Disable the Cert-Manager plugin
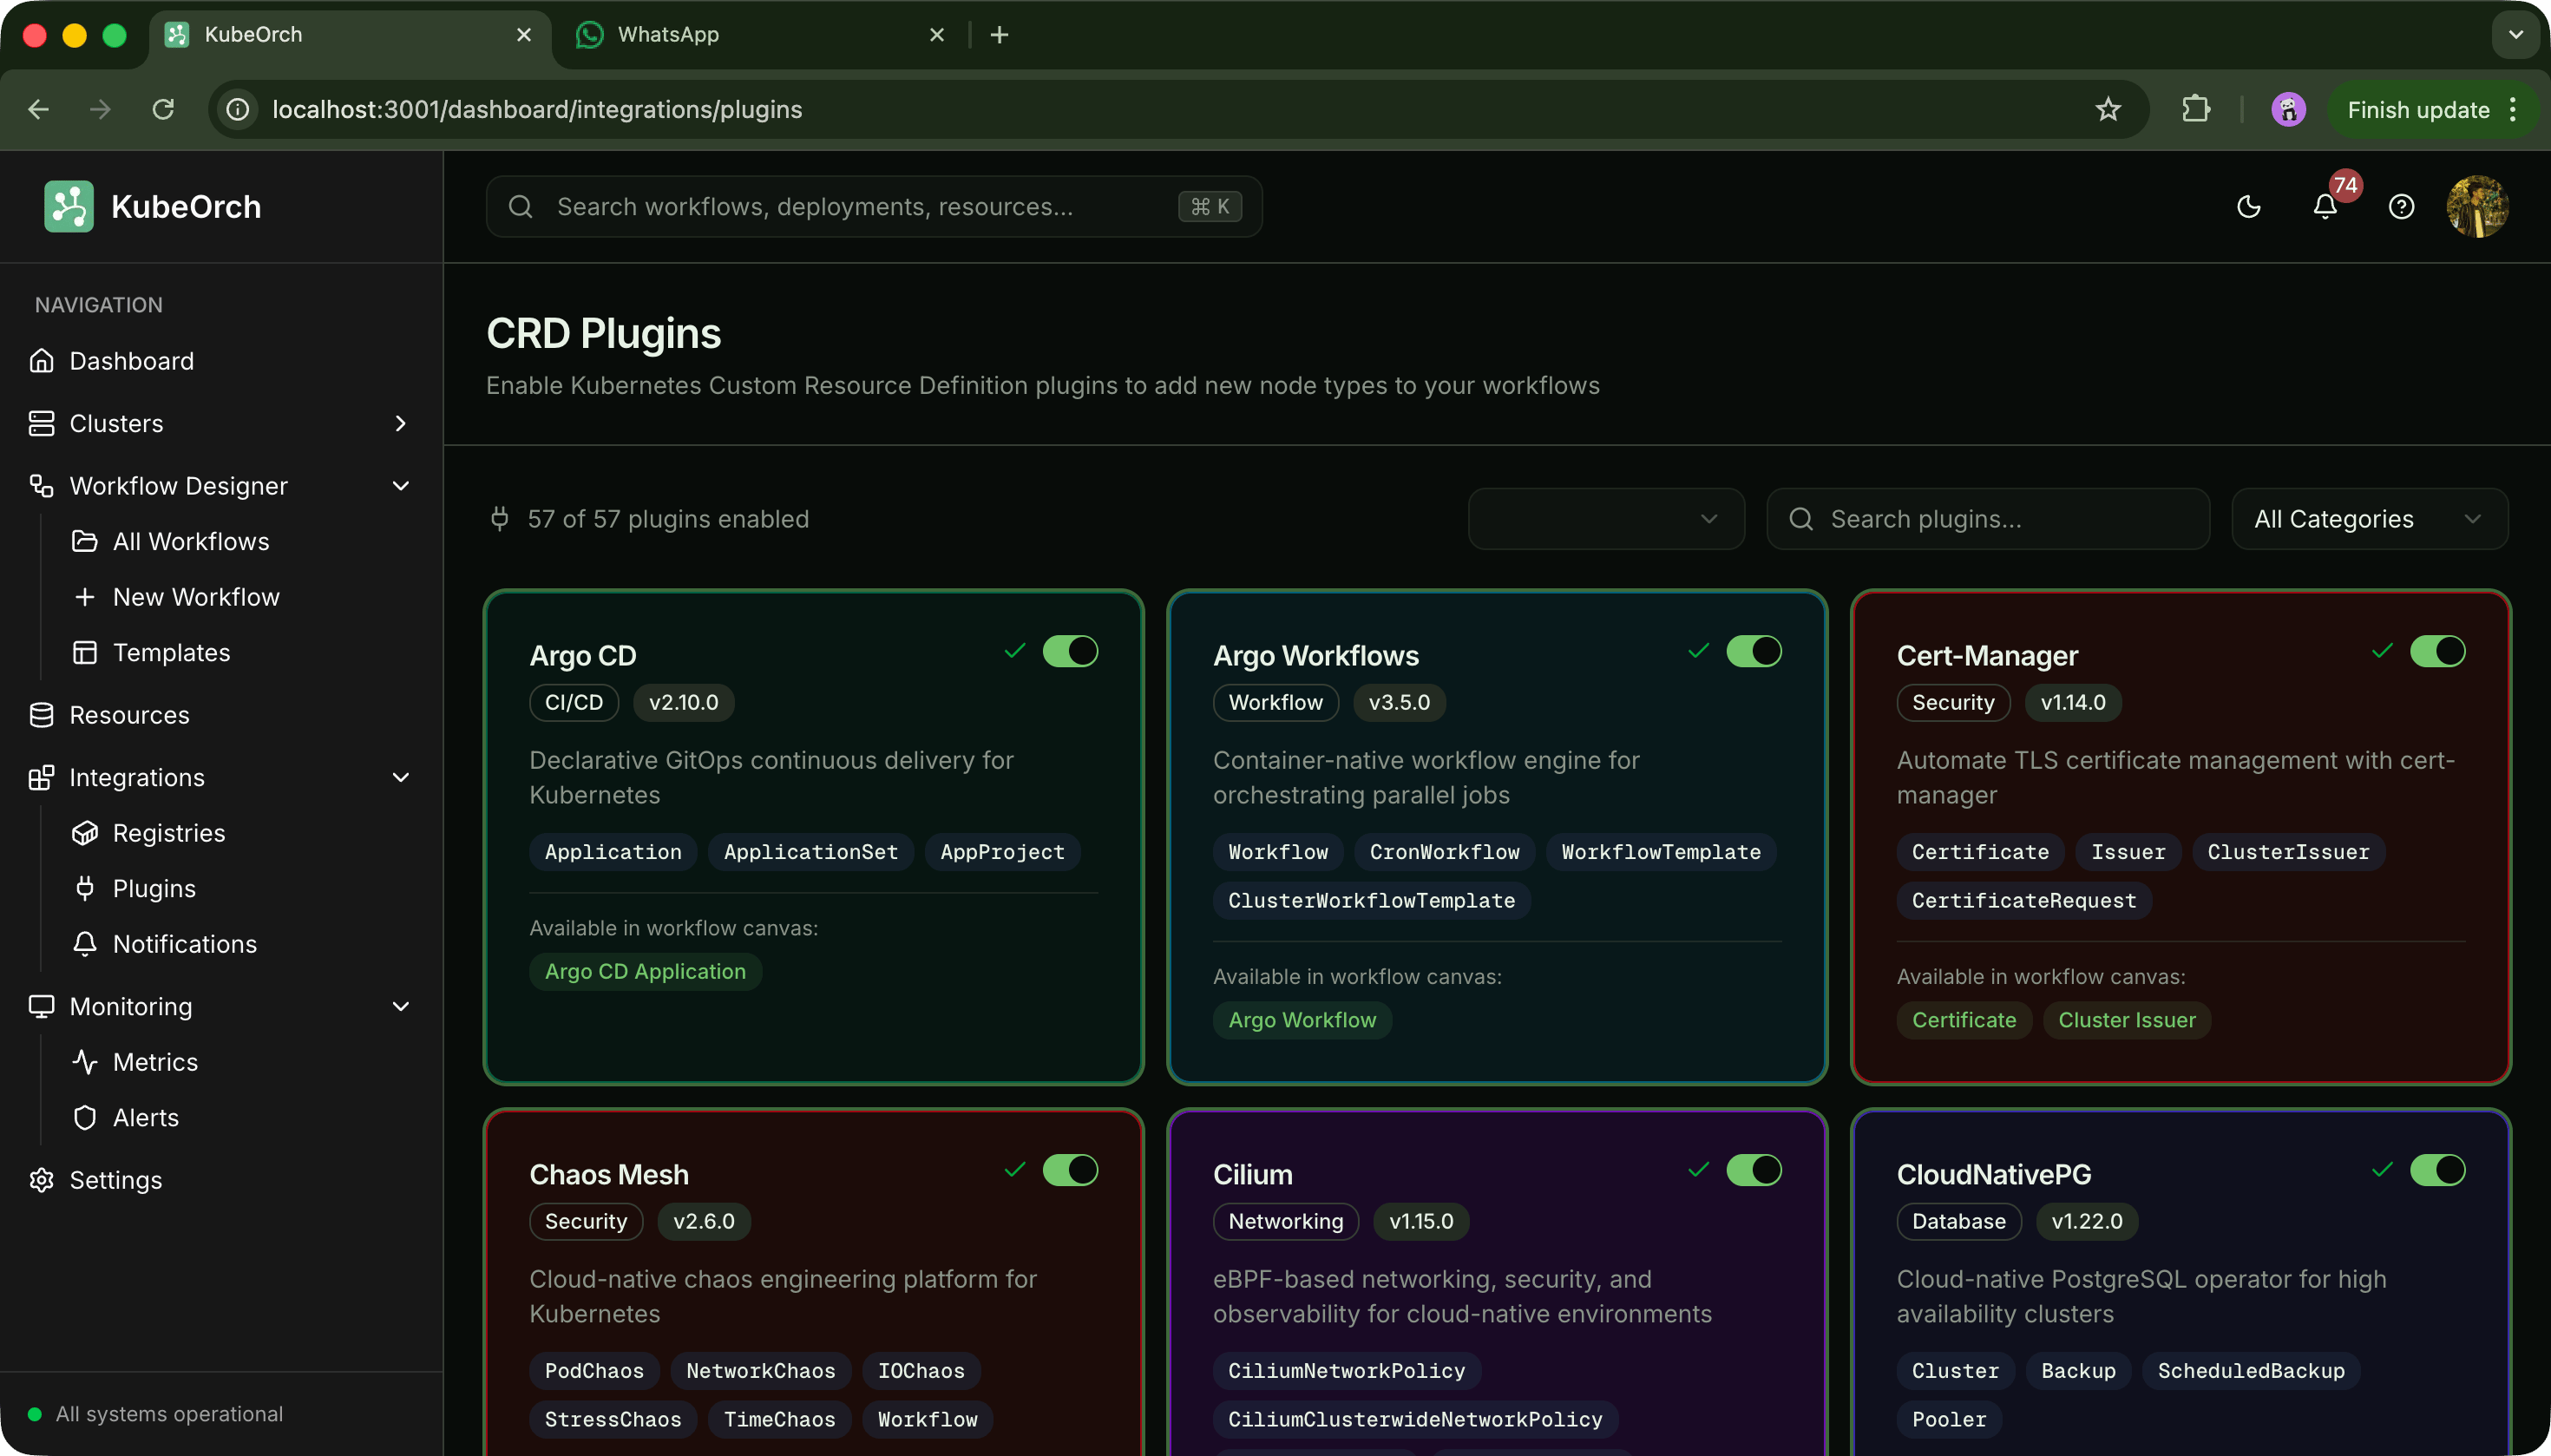The height and width of the screenshot is (1456, 2551). tap(2438, 651)
